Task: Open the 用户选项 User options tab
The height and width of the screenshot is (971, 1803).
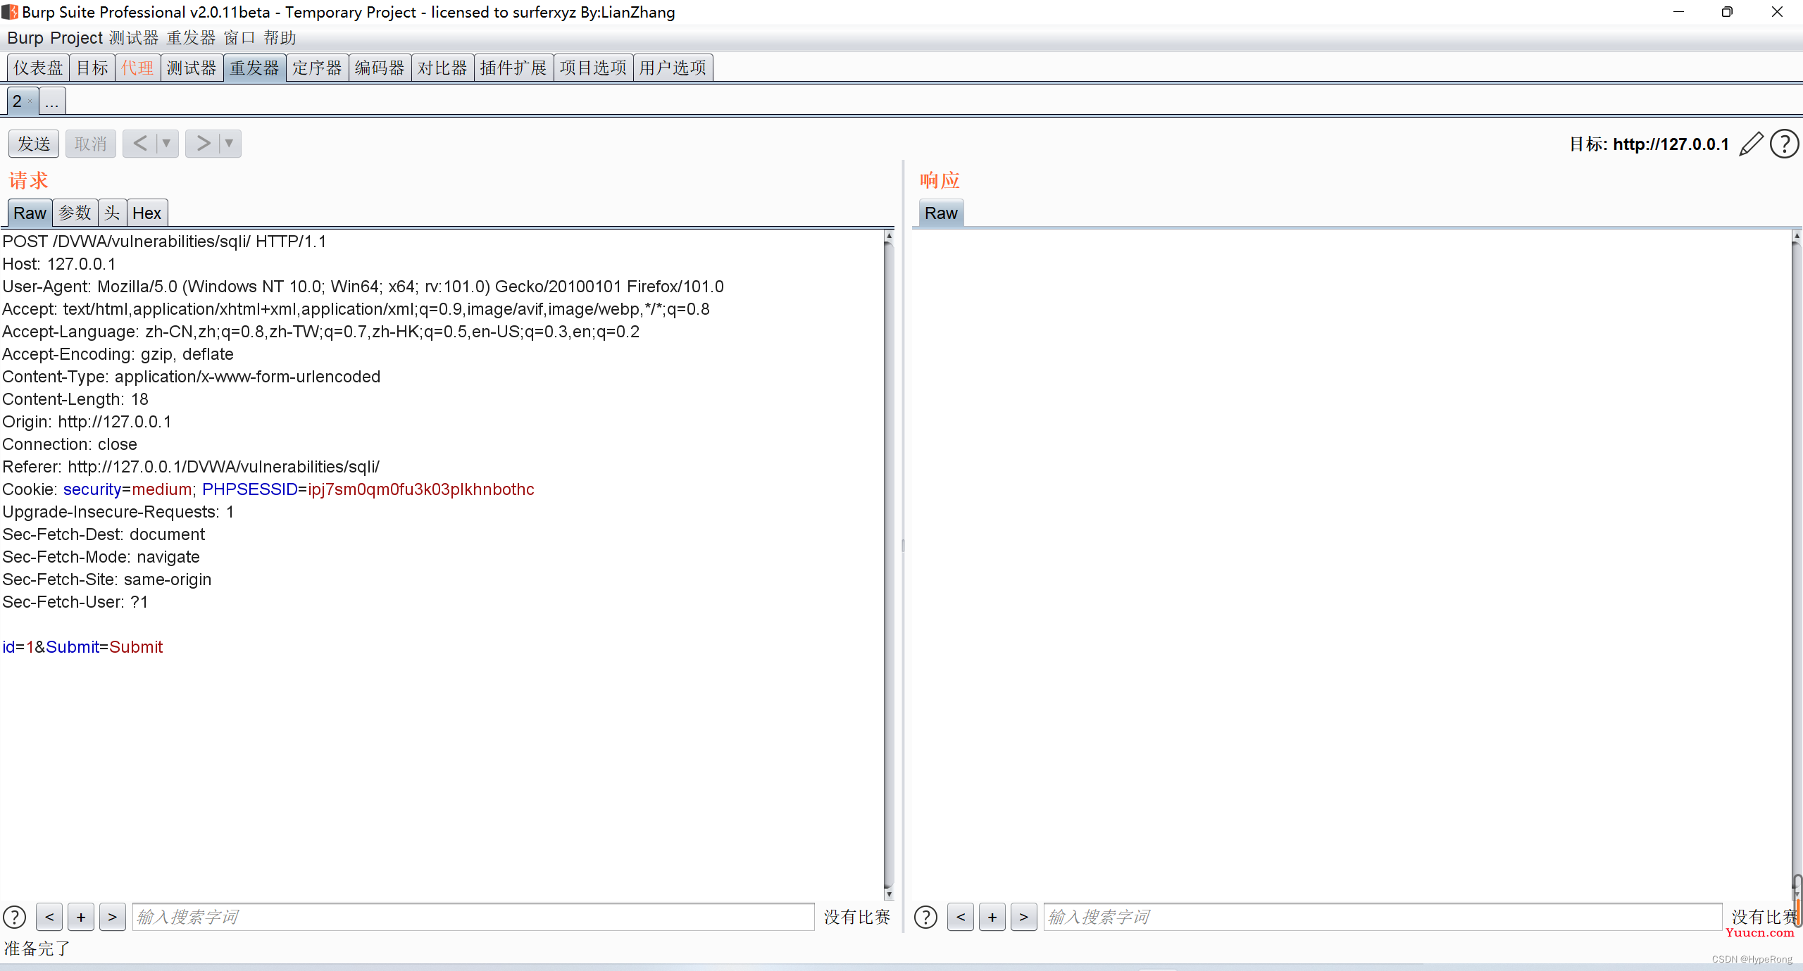Action: click(x=673, y=68)
